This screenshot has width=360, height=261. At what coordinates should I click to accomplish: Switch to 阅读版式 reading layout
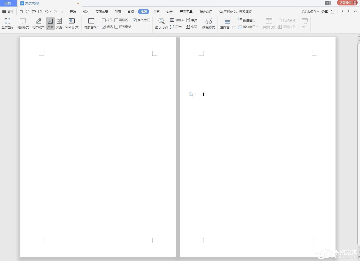23,21
